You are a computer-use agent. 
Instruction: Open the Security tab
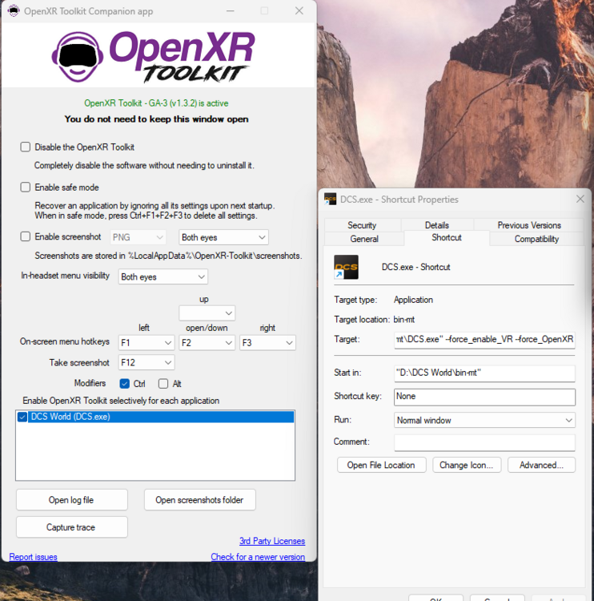(x=362, y=225)
